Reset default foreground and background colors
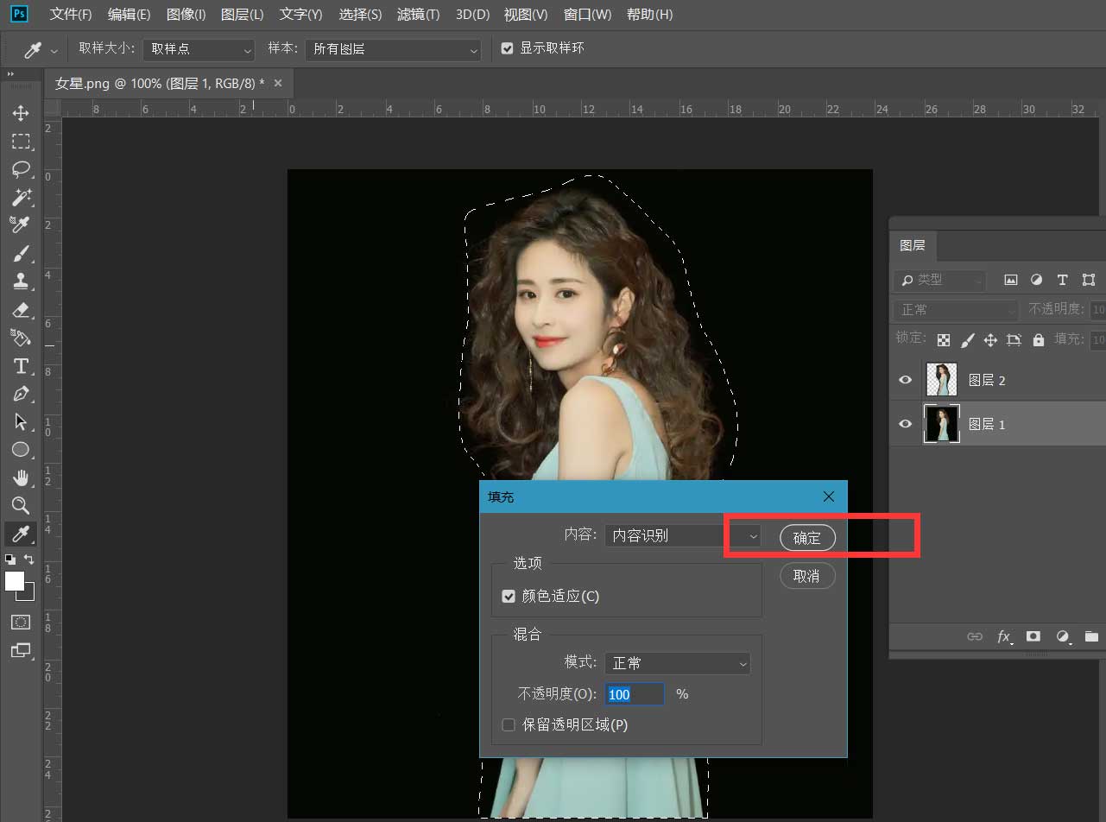 coord(9,560)
